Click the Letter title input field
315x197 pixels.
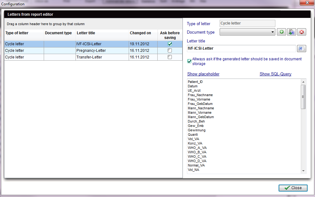(x=241, y=49)
